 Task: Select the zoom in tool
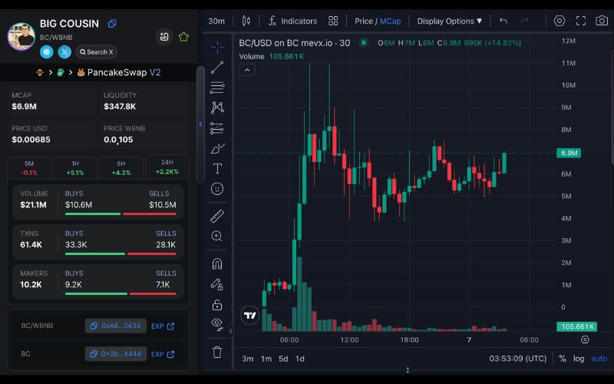[x=217, y=236]
